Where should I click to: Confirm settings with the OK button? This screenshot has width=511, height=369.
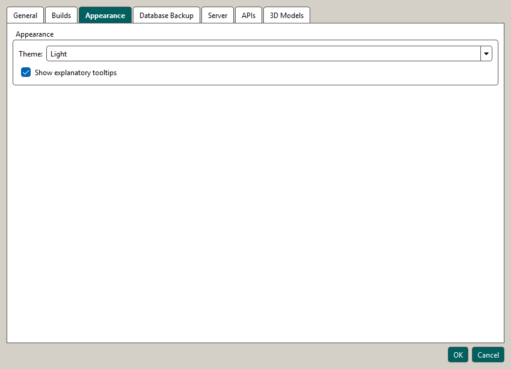458,355
